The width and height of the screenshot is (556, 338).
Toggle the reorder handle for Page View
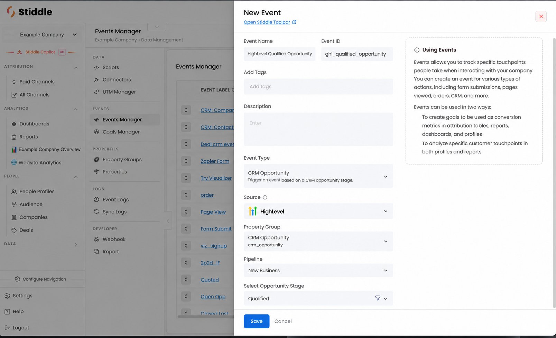[186, 212]
